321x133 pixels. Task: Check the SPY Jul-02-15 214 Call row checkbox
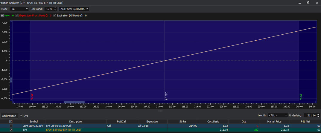(11, 126)
